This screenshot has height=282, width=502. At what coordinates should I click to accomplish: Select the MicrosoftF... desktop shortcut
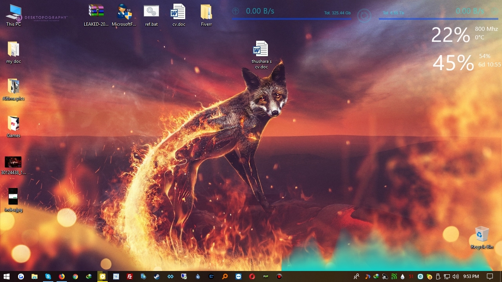(x=124, y=15)
